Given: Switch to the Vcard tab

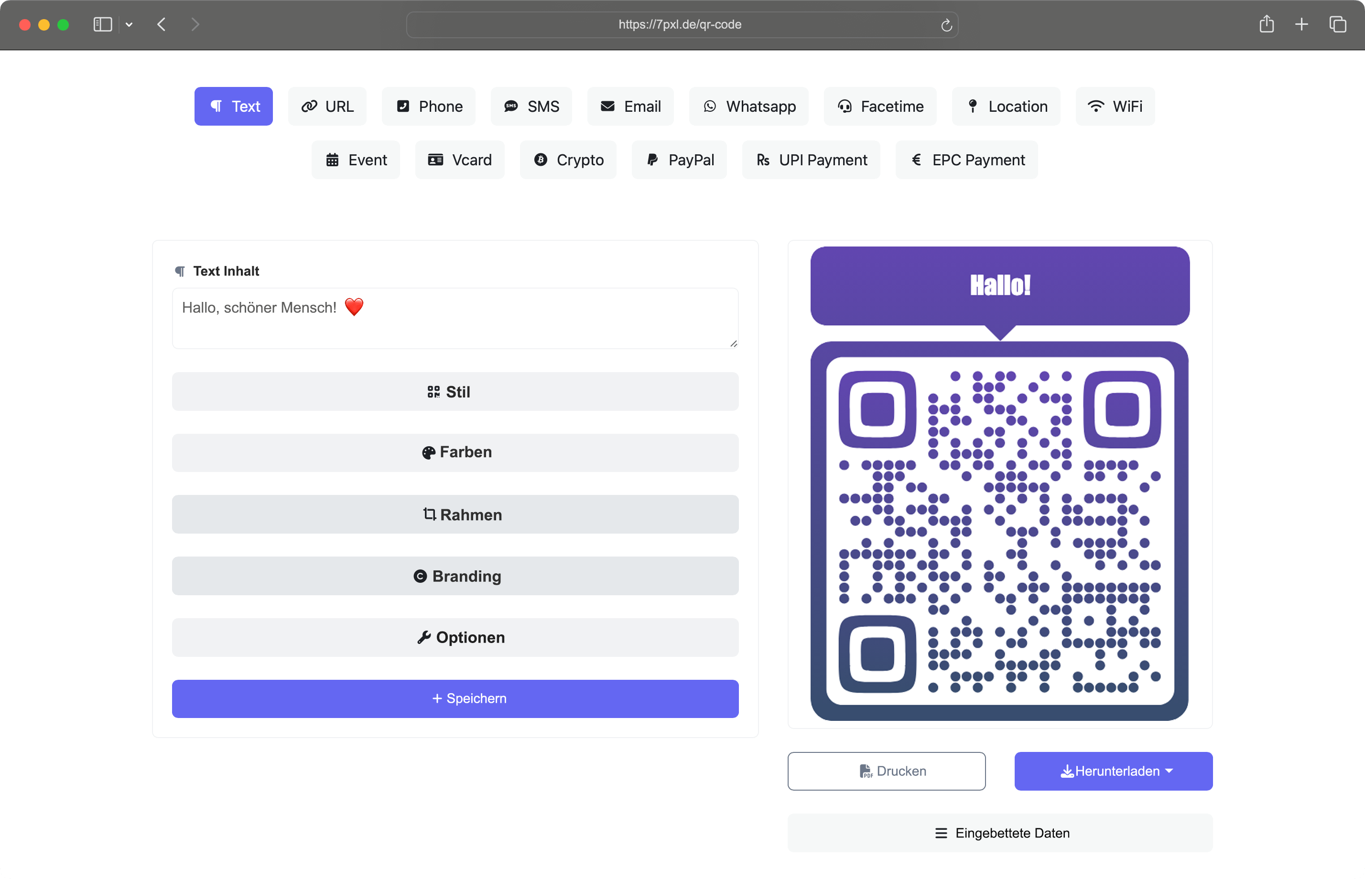Looking at the screenshot, I should [460, 160].
